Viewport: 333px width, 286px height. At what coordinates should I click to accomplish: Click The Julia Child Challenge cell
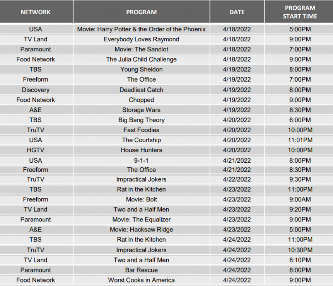pyautogui.click(x=141, y=59)
